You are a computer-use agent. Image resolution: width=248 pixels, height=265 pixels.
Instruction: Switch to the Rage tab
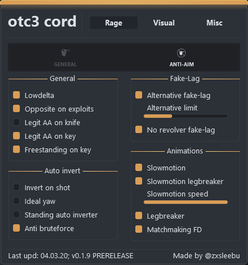coord(114,23)
